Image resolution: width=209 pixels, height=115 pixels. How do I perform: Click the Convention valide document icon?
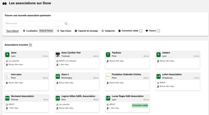pyautogui.click(x=119, y=31)
